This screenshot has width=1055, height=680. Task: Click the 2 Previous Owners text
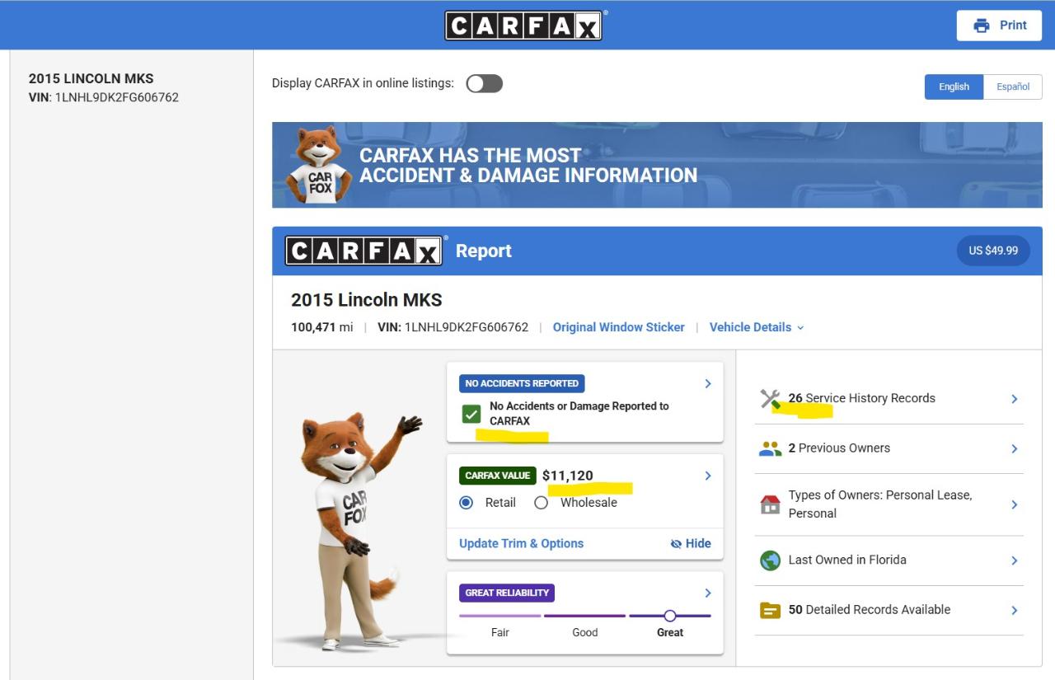(839, 448)
